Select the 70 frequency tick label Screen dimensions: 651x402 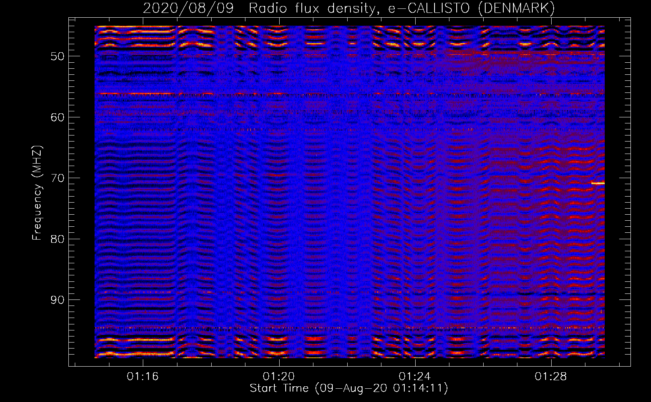coord(58,178)
